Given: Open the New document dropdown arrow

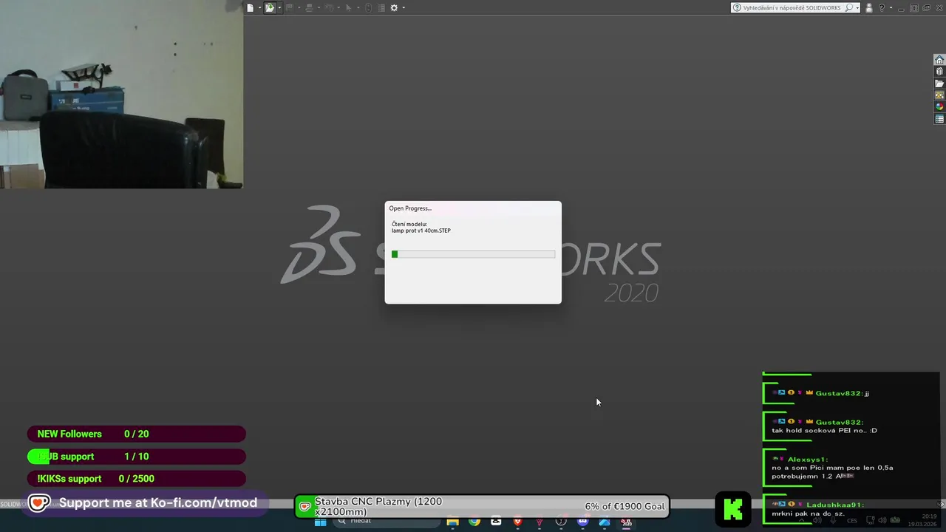Looking at the screenshot, I should pos(260,7).
